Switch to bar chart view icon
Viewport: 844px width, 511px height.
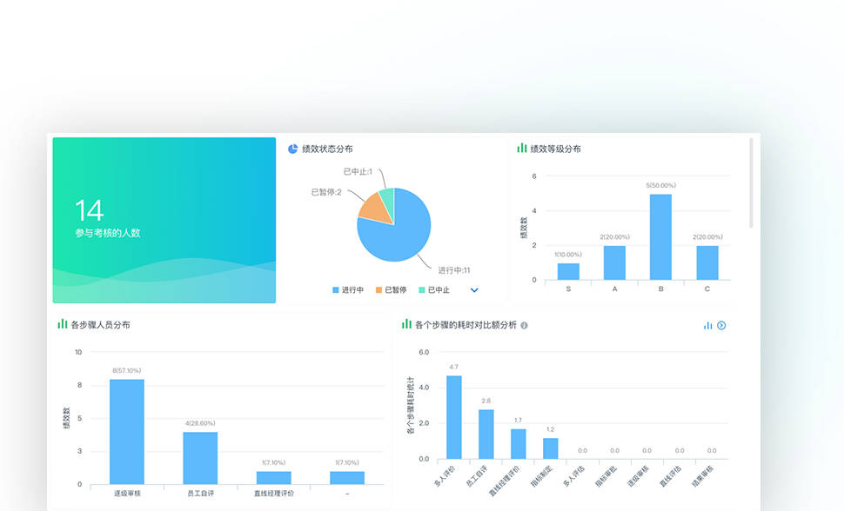pos(707,325)
